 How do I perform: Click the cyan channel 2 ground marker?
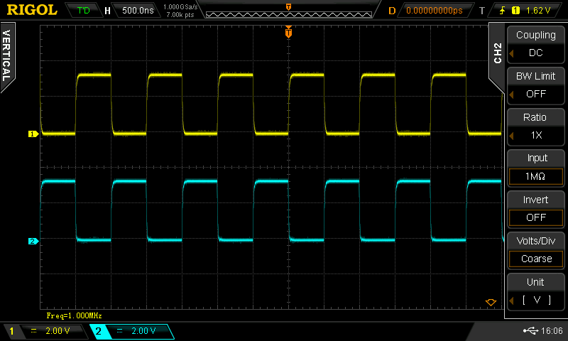[32, 242]
